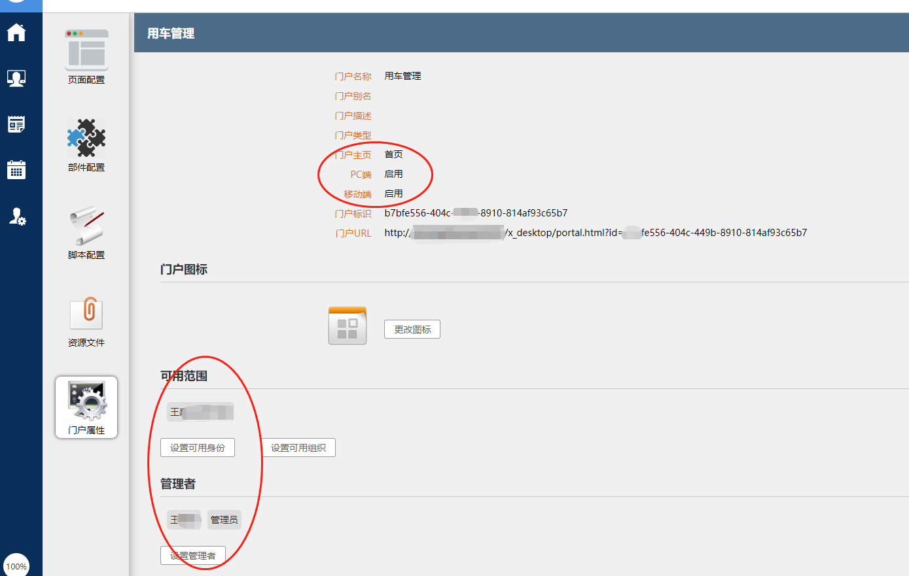Click 设置可用身份 button
This screenshot has height=576, width=909.
coord(198,448)
